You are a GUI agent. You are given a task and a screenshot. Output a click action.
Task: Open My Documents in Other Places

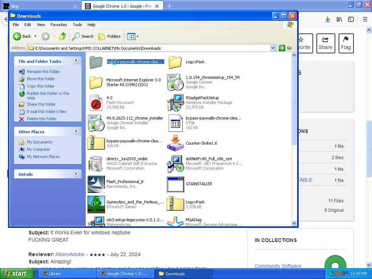tap(39, 142)
